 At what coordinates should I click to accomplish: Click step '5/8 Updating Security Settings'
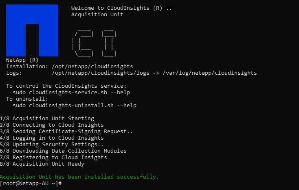point(52,144)
